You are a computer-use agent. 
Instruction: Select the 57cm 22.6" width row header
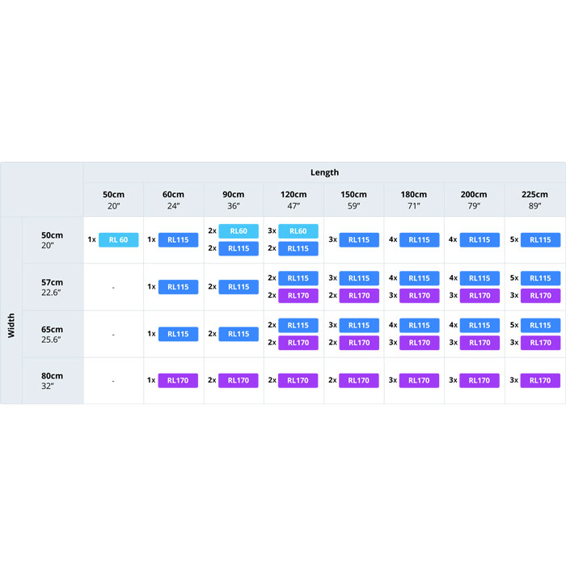53,287
